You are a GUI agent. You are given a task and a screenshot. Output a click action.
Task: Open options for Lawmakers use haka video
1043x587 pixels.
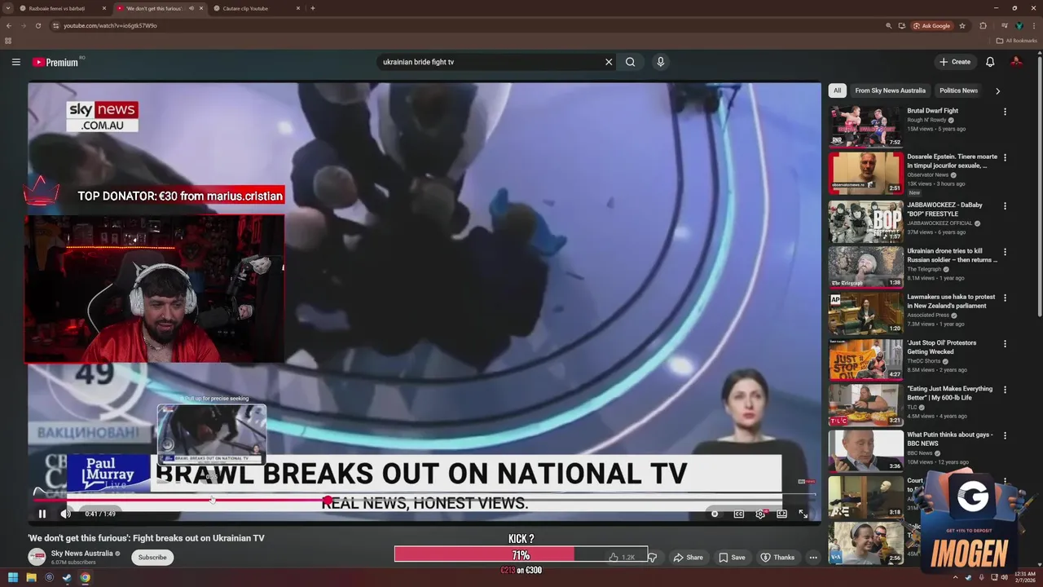[x=1005, y=298]
